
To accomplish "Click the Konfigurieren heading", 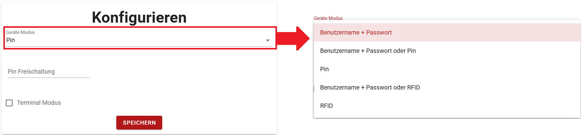I will click(139, 17).
